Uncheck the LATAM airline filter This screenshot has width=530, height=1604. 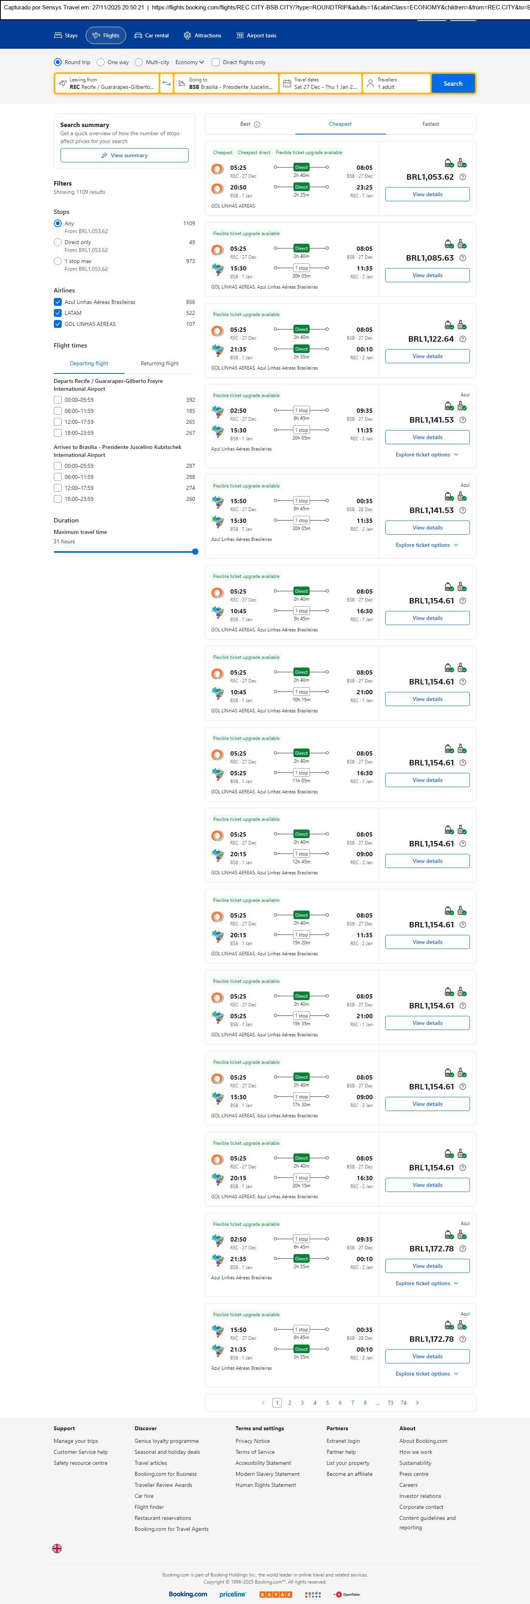58,313
